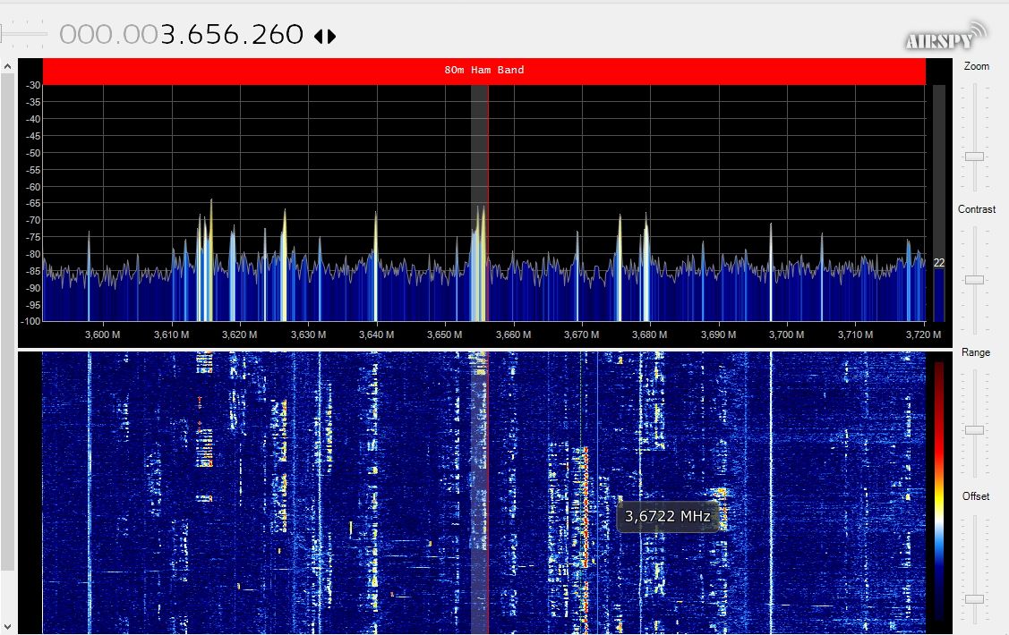Click the 3,680 M frequency axis label
The image size is (1009, 635).
650,334
